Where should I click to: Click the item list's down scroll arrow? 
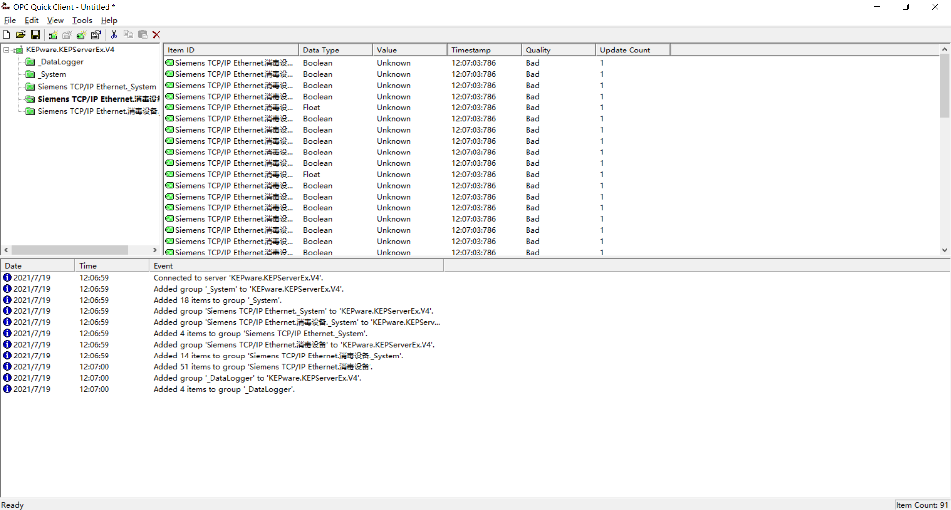coord(944,250)
